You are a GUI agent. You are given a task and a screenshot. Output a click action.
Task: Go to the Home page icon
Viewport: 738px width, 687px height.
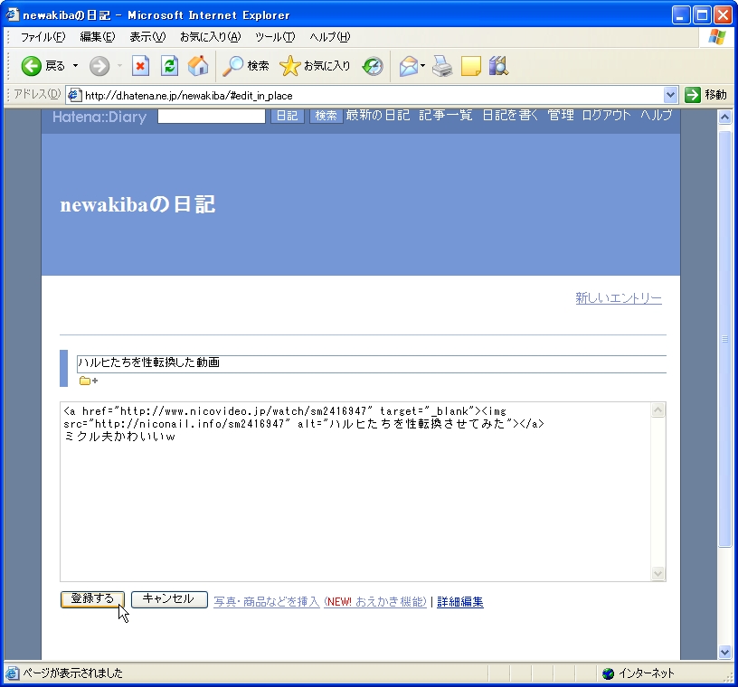tap(198, 66)
